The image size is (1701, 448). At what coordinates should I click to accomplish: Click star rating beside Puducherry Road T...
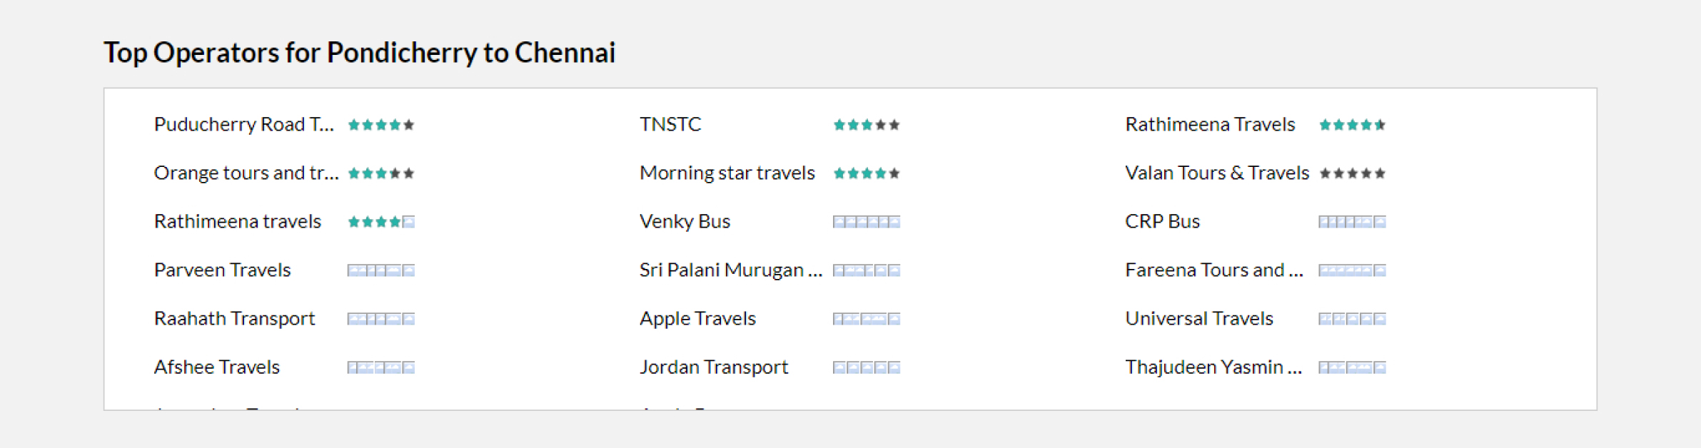pos(381,125)
